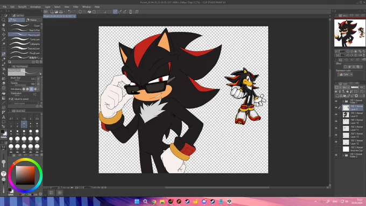Image resolution: width=366 pixels, height=206 pixels.
Task: Hide Layer 11 using its eye icon
Action: (336, 128)
